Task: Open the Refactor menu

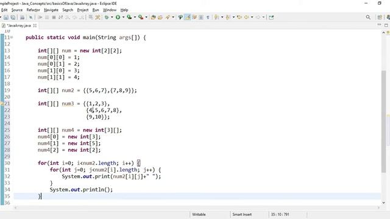Action: tap(34, 10)
